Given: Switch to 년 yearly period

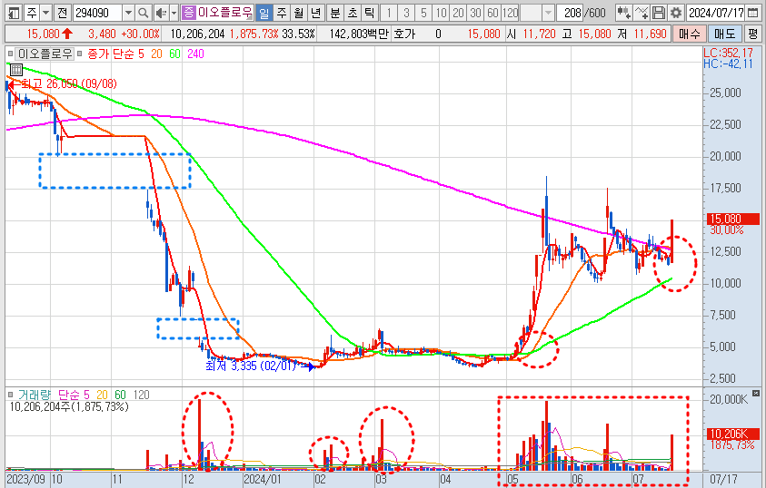Looking at the screenshot, I should tap(316, 13).
